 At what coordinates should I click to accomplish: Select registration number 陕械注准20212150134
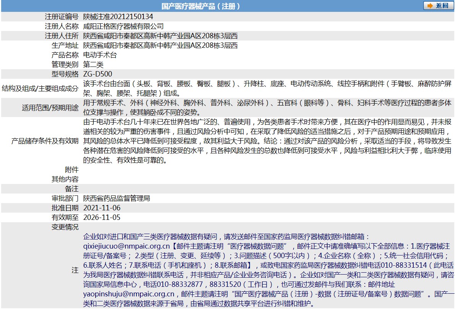point(118,17)
